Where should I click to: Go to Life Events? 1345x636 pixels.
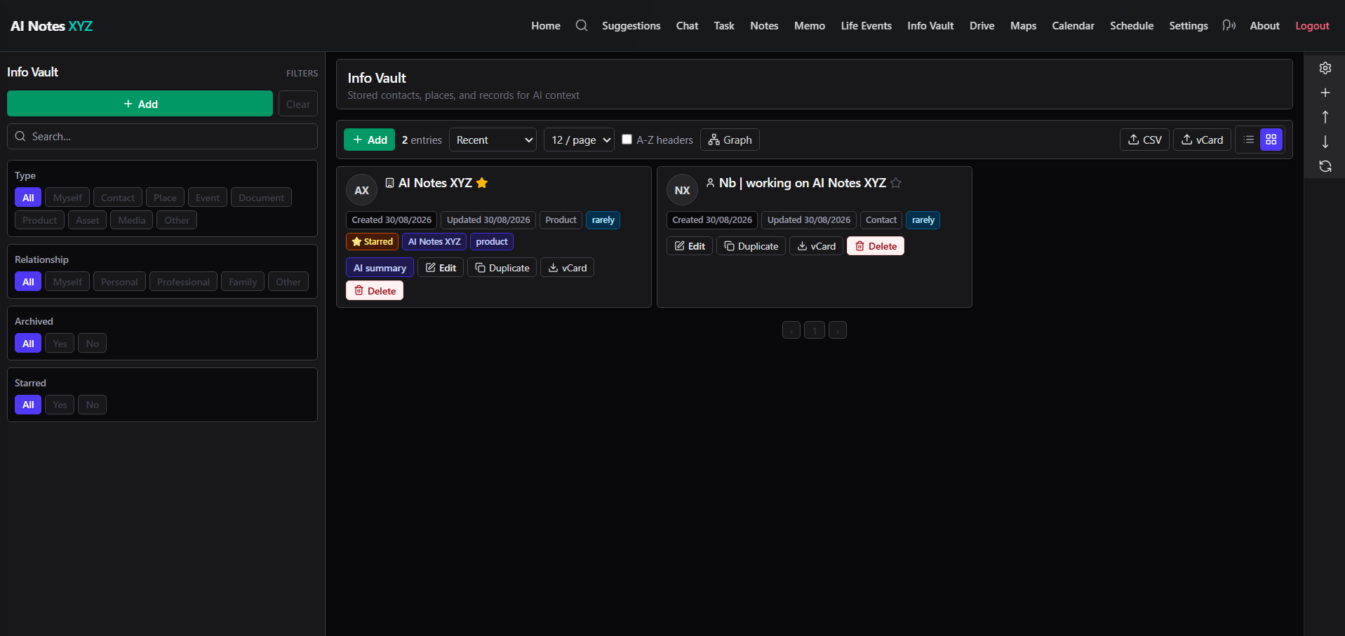tap(866, 25)
